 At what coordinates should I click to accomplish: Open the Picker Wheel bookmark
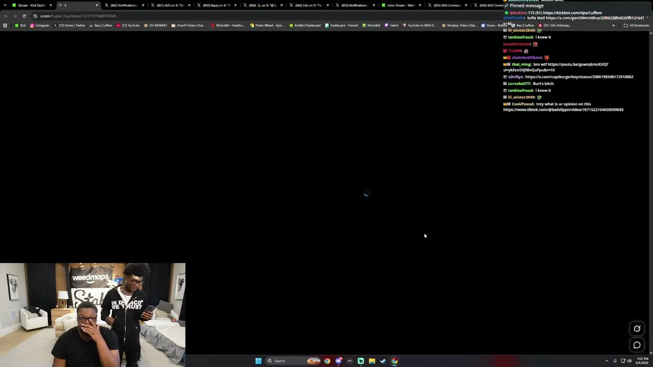tap(267, 25)
